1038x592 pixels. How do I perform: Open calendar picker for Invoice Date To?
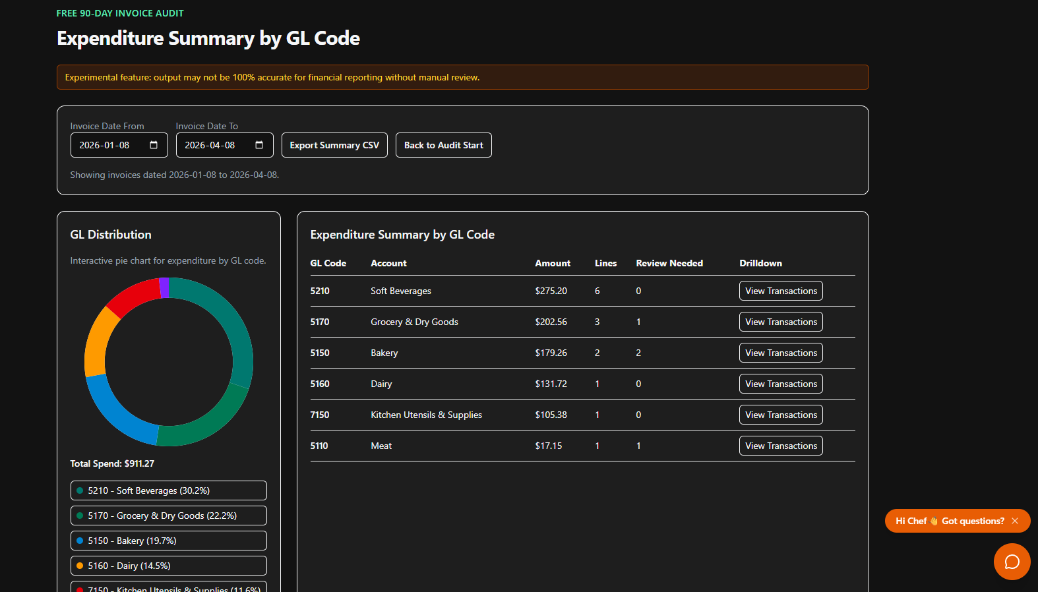tap(259, 145)
